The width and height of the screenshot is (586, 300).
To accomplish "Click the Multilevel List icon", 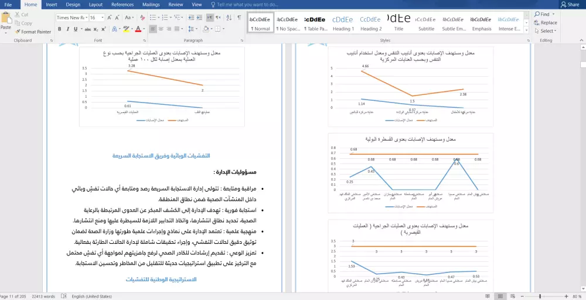I will 177,18.
